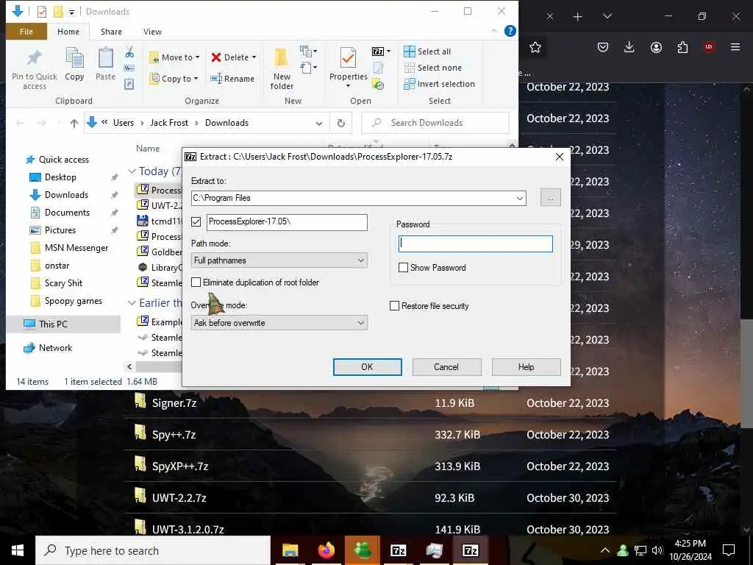Open Firefox downloads arrow icon
The width and height of the screenshot is (753, 565).
629,47
